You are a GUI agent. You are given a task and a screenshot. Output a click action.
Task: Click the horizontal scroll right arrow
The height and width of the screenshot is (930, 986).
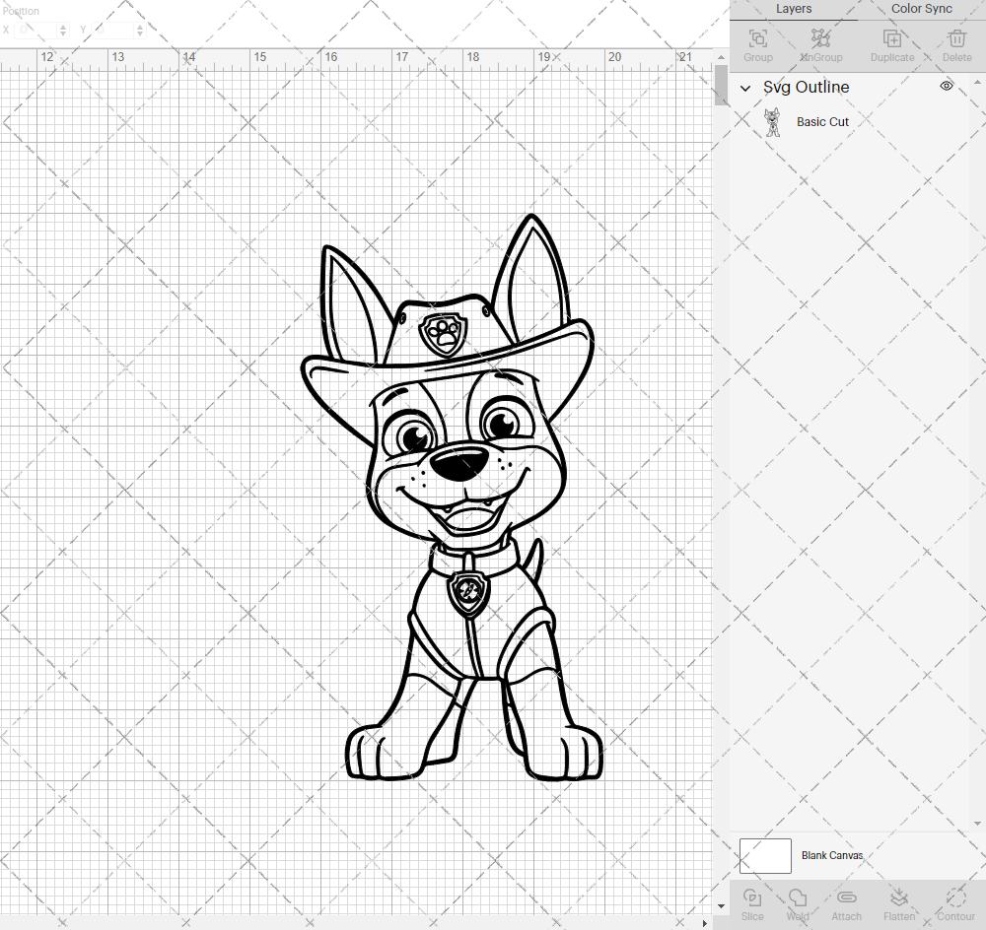coord(705,923)
